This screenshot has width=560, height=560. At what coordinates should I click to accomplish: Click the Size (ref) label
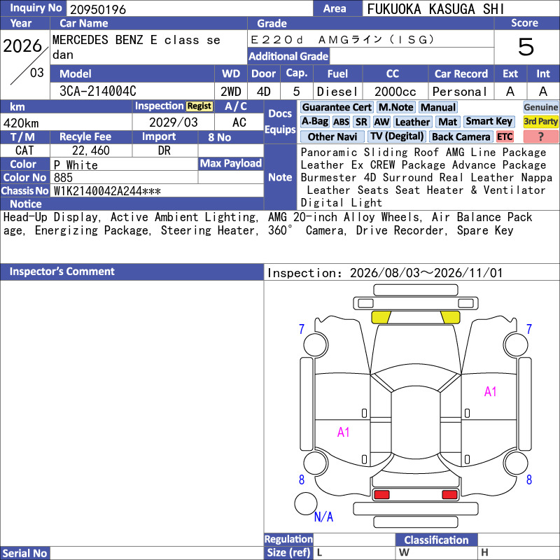(288, 552)
